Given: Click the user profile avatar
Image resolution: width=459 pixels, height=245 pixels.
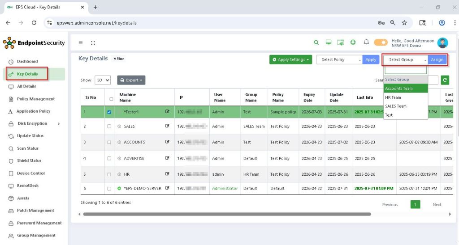Looking at the screenshot, I should [442, 43].
